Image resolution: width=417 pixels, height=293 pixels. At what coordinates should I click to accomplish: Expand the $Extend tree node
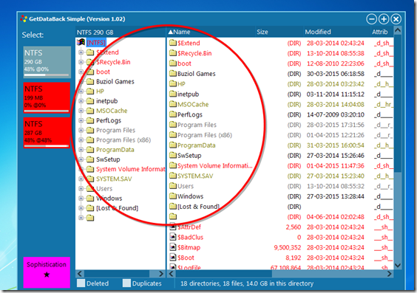tap(81, 52)
